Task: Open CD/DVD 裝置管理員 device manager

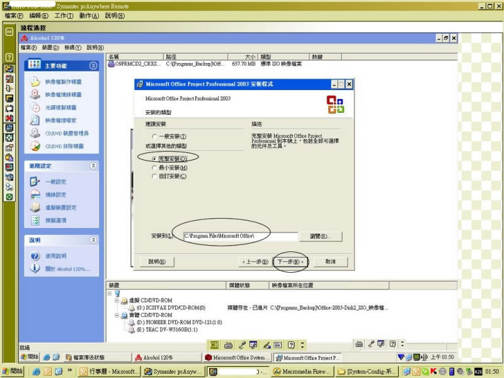Action: click(x=67, y=134)
